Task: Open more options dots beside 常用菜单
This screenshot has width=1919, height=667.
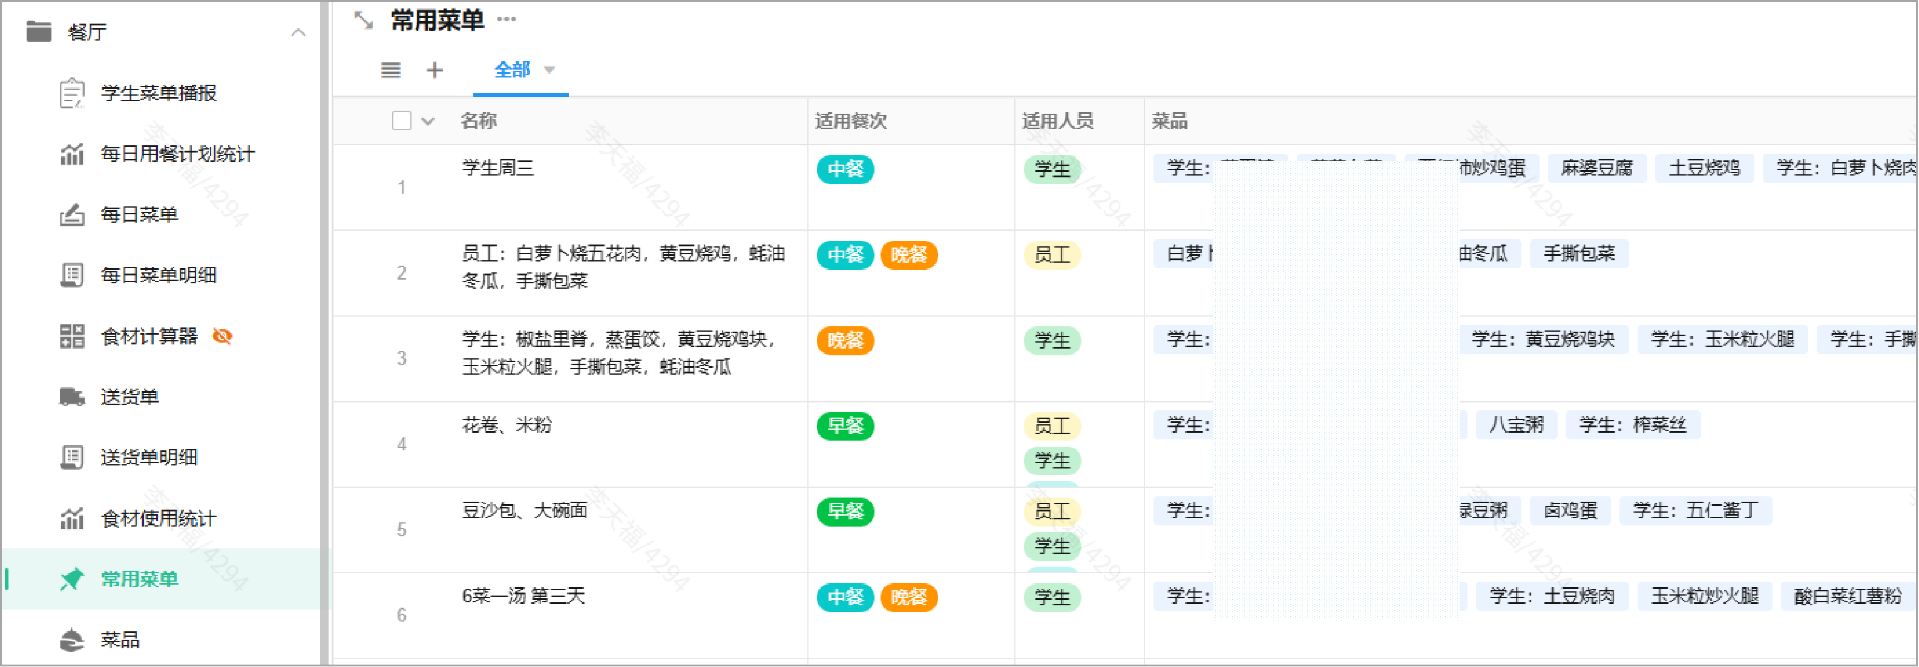Action: (x=507, y=19)
